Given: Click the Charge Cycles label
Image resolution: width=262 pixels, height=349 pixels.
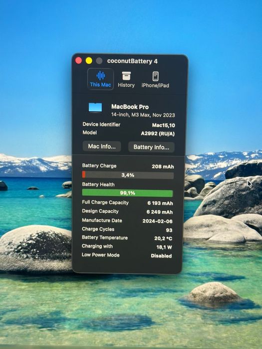Looking at the screenshot, I should coord(98,229).
